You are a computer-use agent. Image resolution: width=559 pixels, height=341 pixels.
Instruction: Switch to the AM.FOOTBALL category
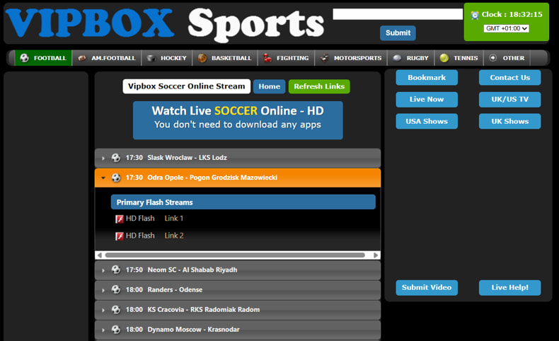107,58
